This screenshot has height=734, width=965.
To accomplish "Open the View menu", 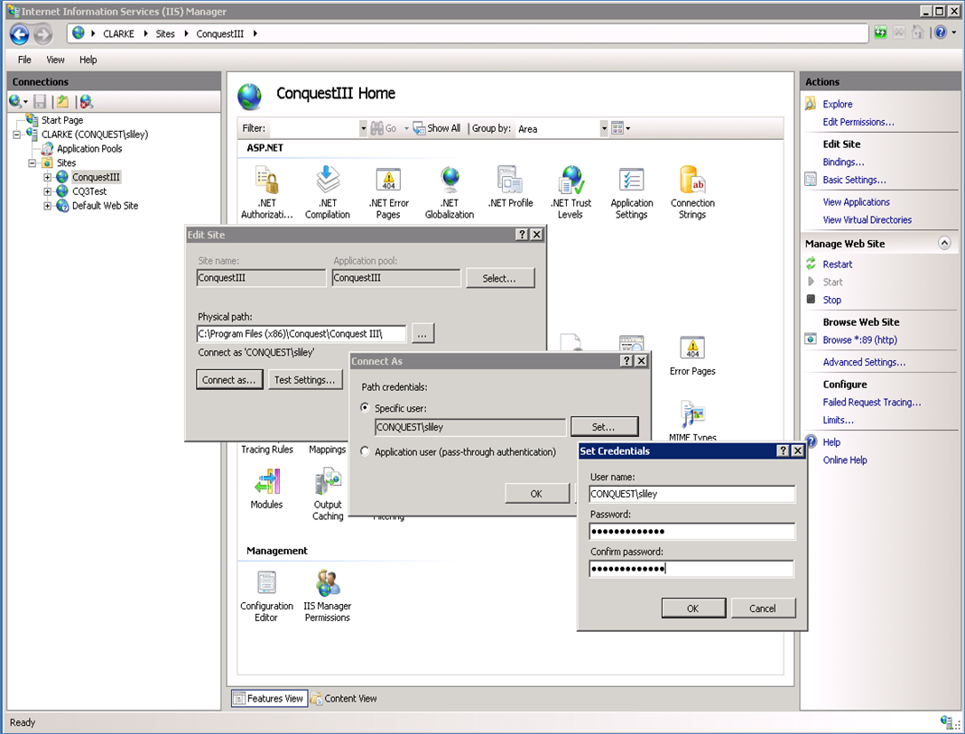I will click(x=55, y=60).
